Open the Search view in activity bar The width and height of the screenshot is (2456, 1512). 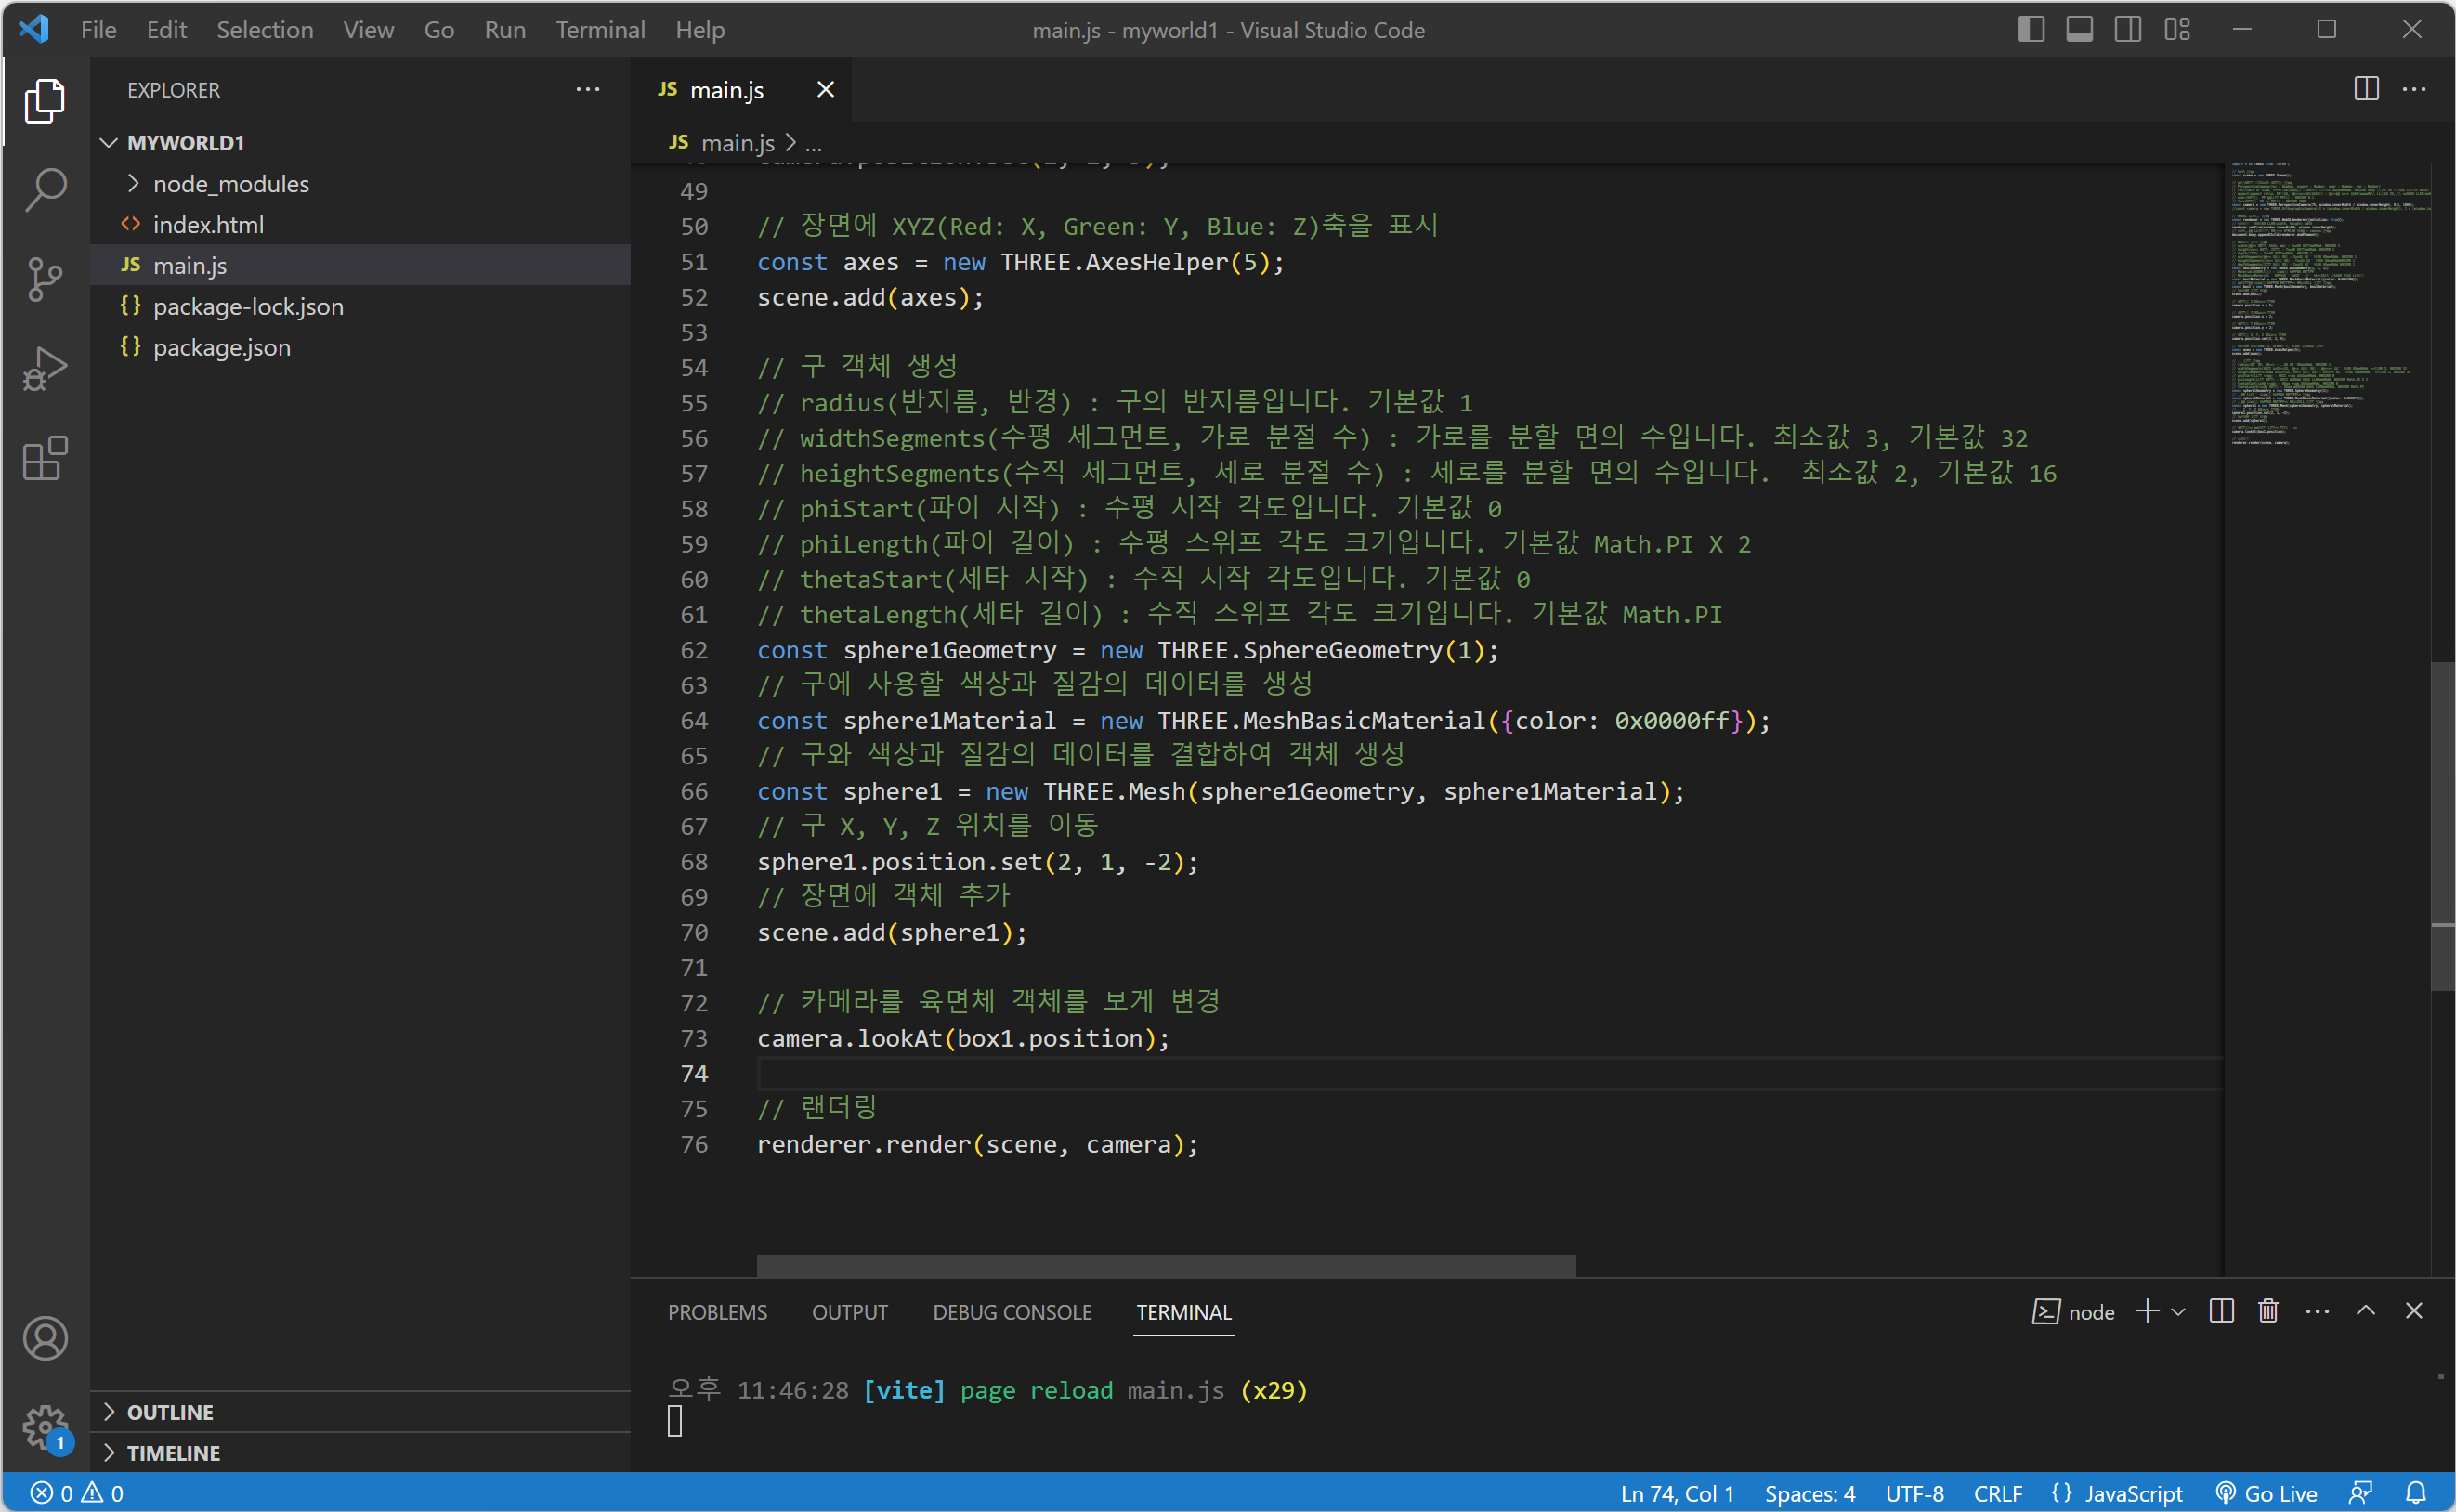45,189
